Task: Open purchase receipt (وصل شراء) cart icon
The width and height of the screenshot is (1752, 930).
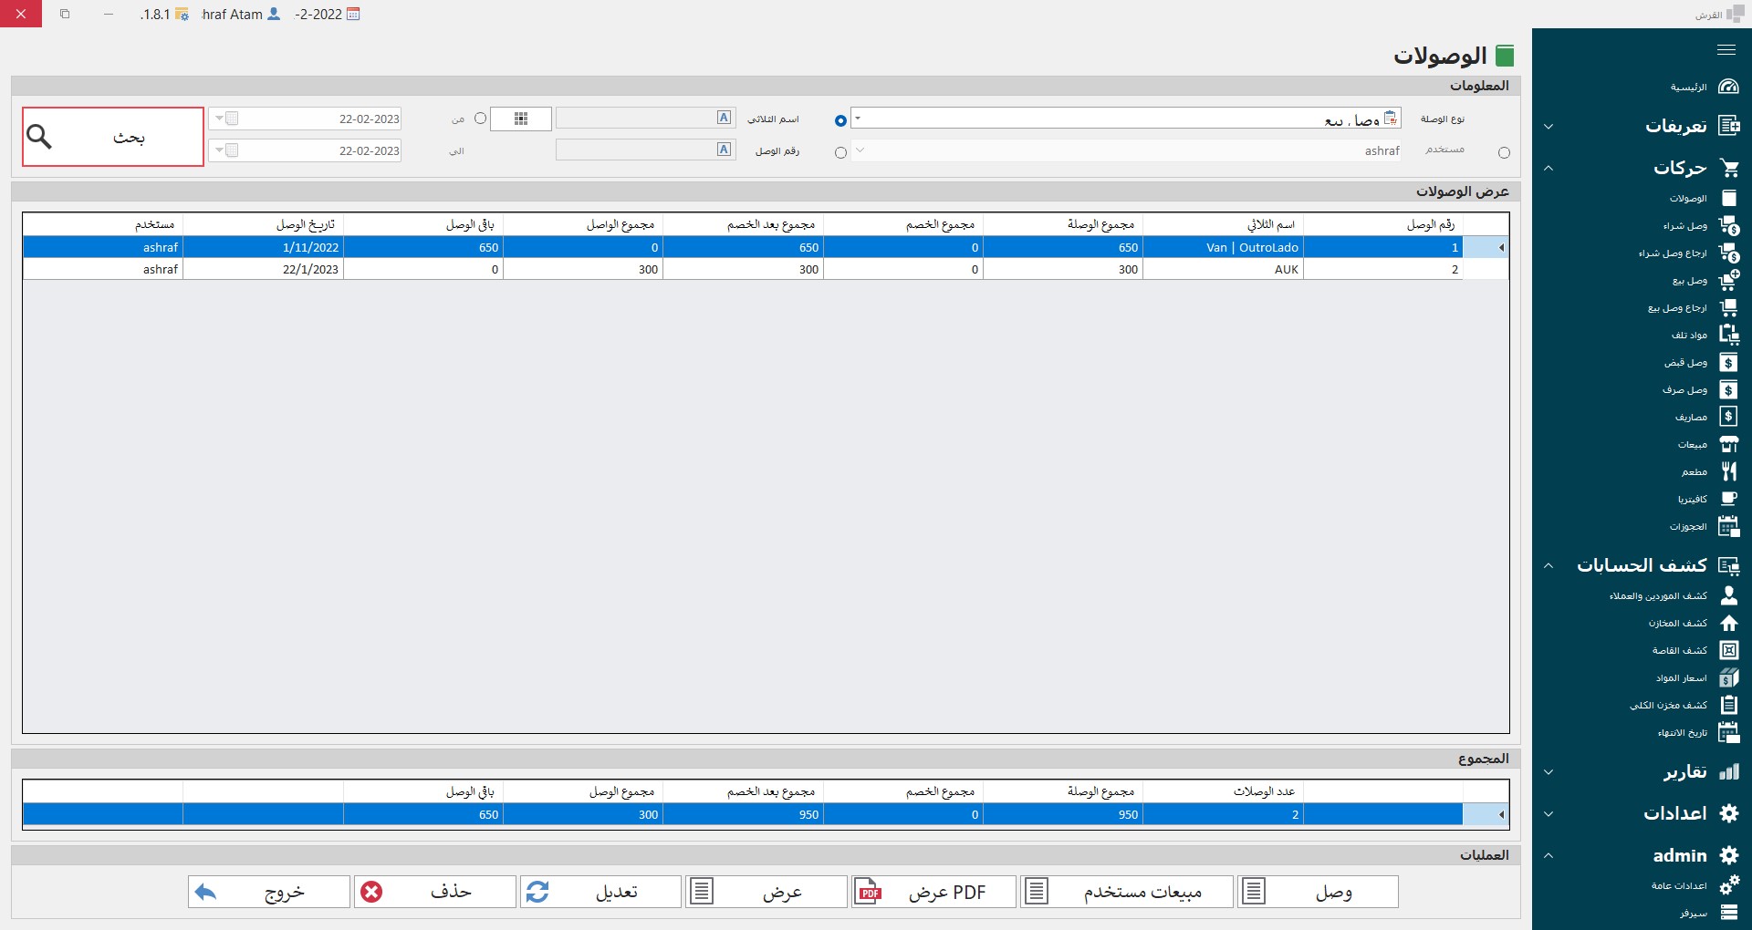Action: pyautogui.click(x=1728, y=225)
